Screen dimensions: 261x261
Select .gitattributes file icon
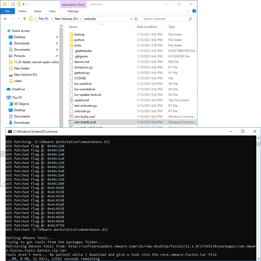click(x=71, y=51)
